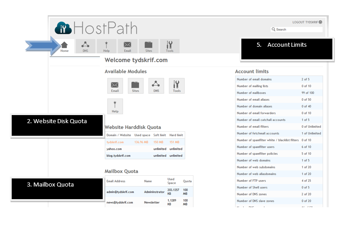This screenshot has width=349, height=227.
Task: Click the 203.1357 KB used space cell
Action: pyautogui.click(x=173, y=191)
